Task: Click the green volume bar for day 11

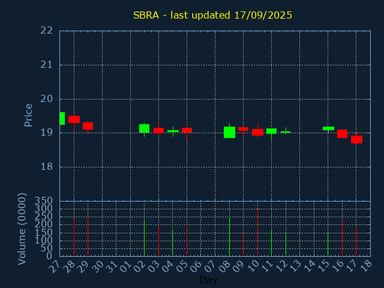Action: 271,242
